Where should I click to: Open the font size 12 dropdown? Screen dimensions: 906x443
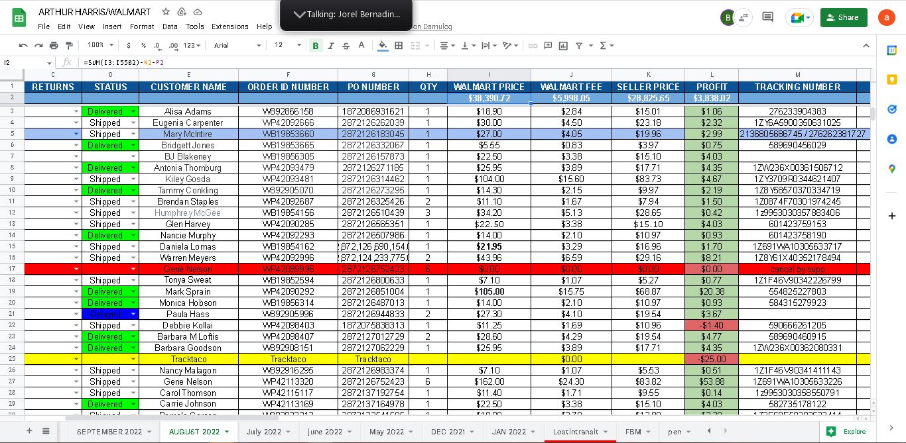288,46
